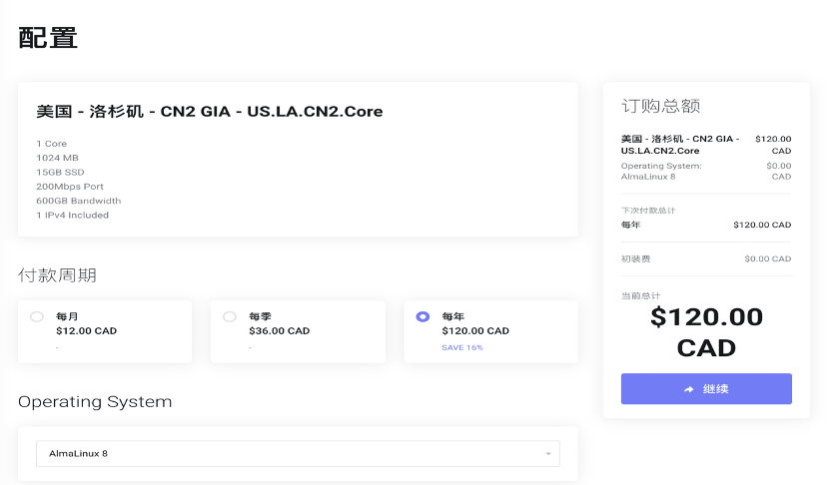Open the AlmaLinux 8 operating system dropdown

(x=298, y=454)
